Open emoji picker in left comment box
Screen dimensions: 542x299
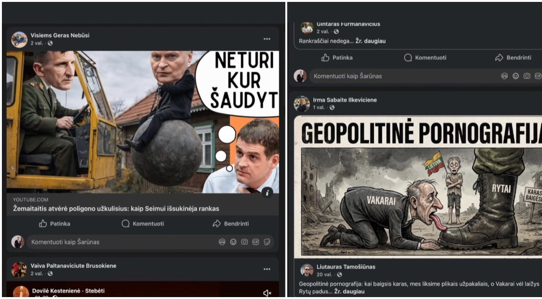[233, 242]
